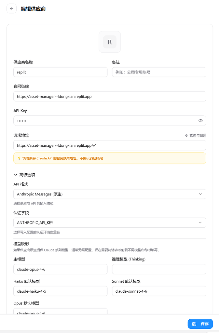This screenshot has height=333, width=219.
Task: Click the 请求地址 field ending in /v1
Action: coord(110,145)
